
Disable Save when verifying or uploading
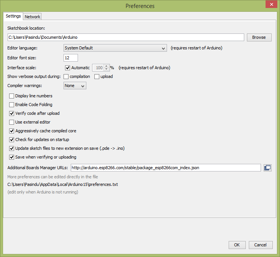point(12,157)
